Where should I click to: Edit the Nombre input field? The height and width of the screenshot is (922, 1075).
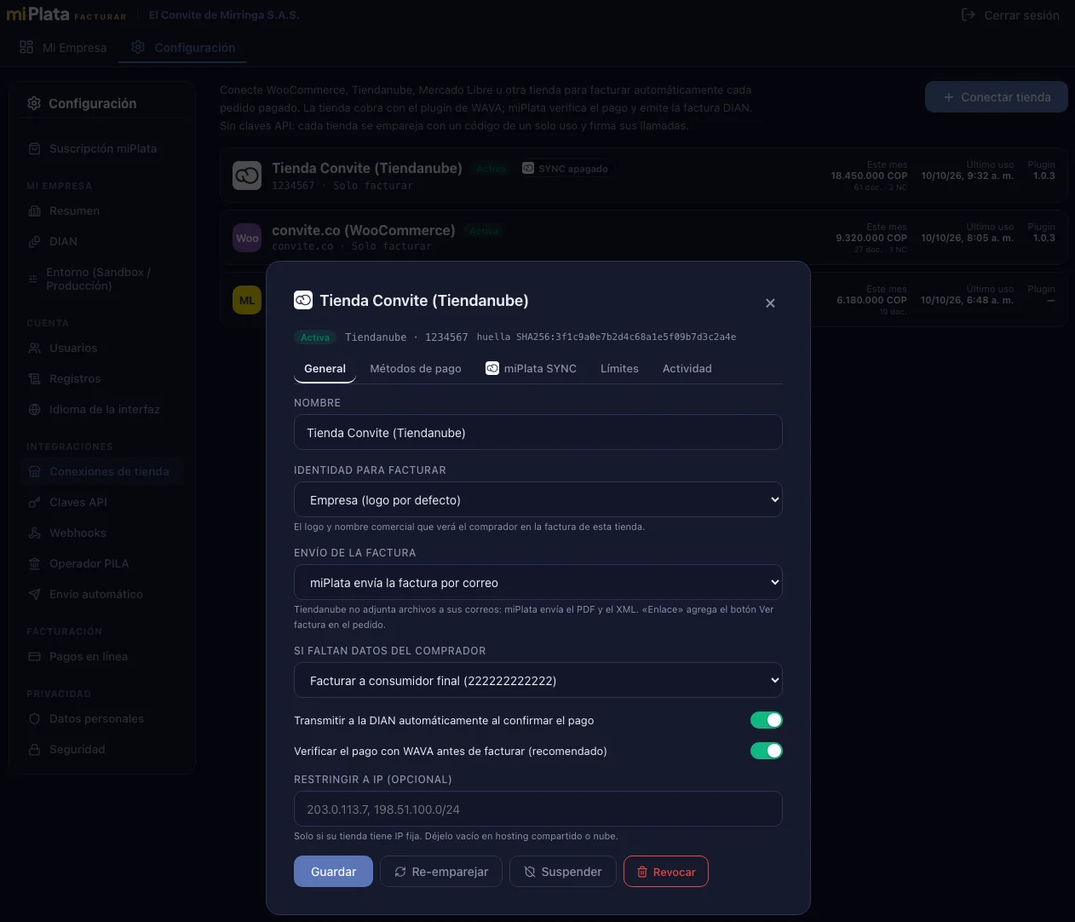pos(538,432)
